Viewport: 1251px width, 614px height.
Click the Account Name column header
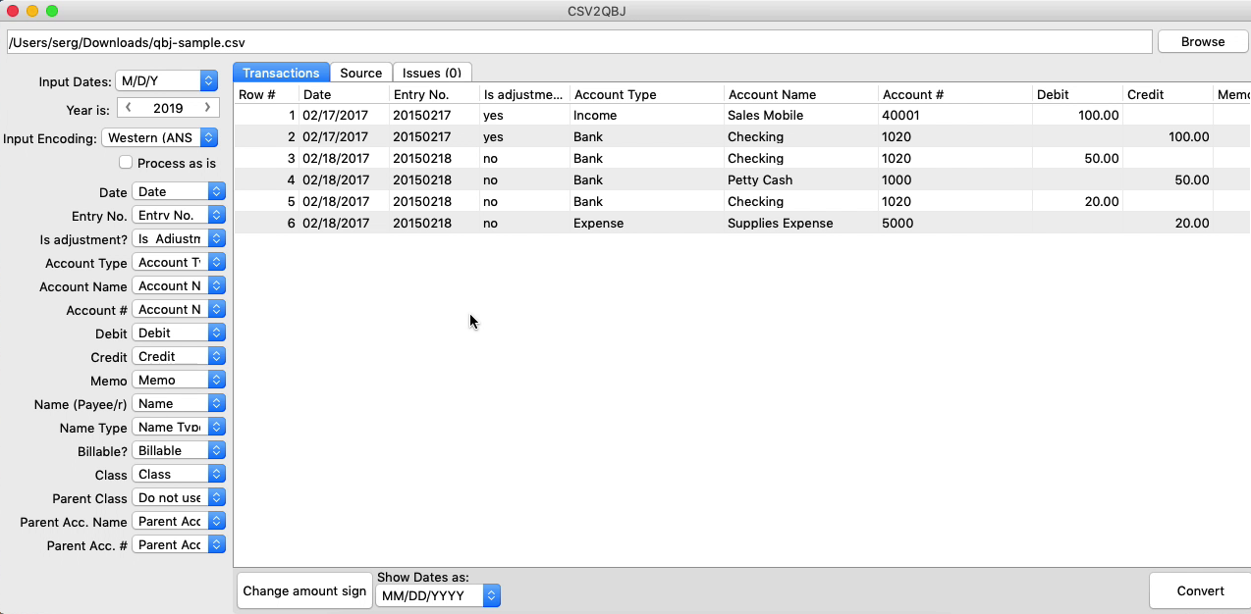(x=801, y=94)
